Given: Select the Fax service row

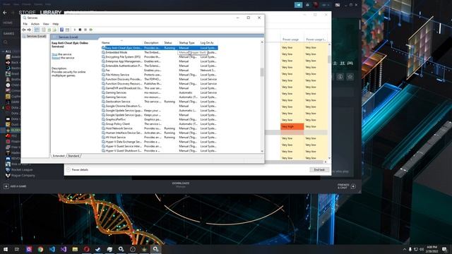Looking at the screenshot, I should pos(160,71).
